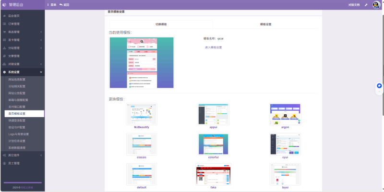Click the cyui template name link
The height and width of the screenshot is (192, 384).
coord(285,157)
